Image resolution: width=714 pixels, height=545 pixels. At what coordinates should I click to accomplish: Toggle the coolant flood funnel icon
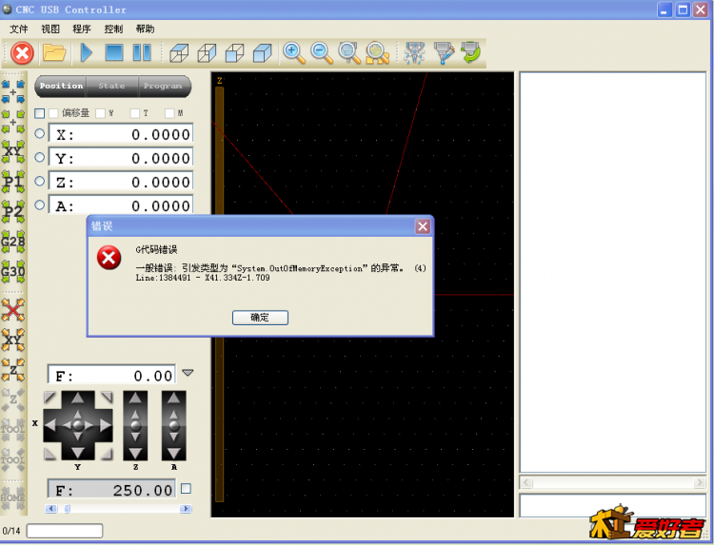(444, 52)
